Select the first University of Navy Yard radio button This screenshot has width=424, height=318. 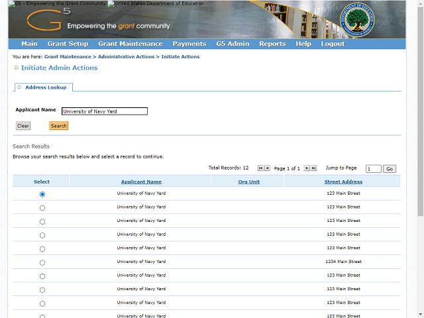[x=42, y=194]
